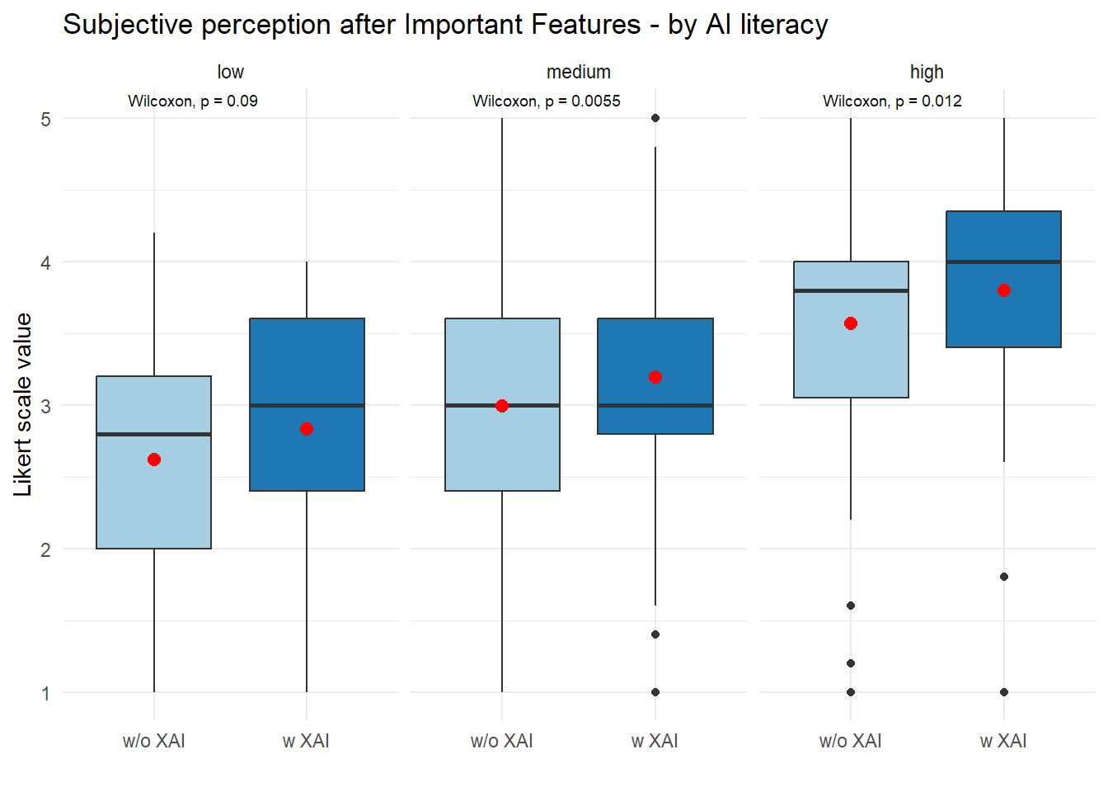The height and width of the screenshot is (792, 1108).
Task: Click the outlier near 1.8 in high w XAI
Action: (x=1003, y=577)
